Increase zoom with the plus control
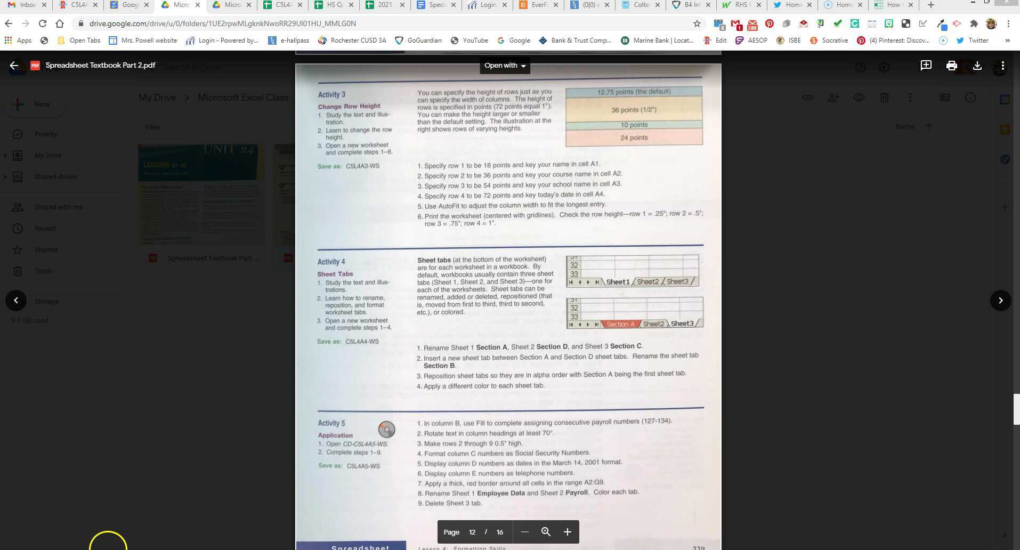This screenshot has height=550, width=1020. (567, 532)
